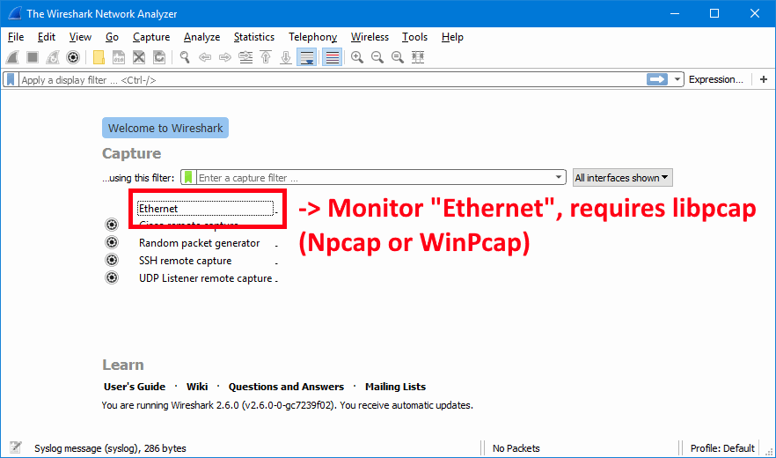This screenshot has height=458, width=776.
Task: Click the Reload capture file icon
Action: point(159,57)
